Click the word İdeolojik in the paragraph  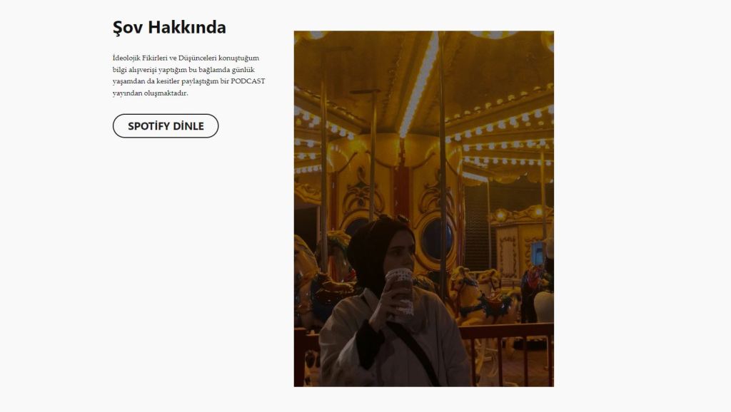[x=126, y=58]
